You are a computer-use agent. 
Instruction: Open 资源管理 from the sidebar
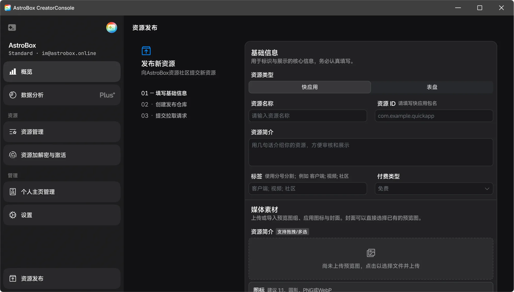62,132
